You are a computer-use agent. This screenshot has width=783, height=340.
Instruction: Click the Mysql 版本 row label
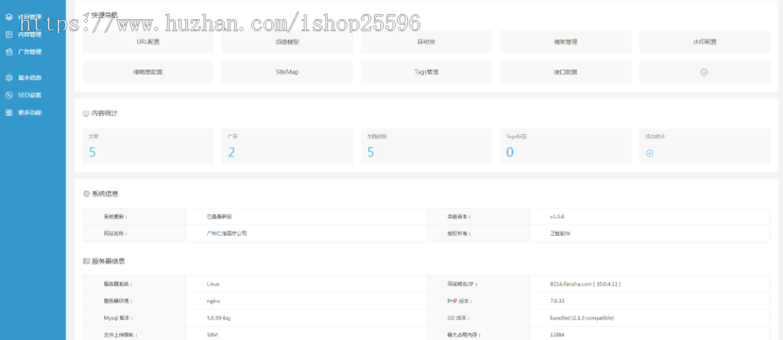point(117,318)
